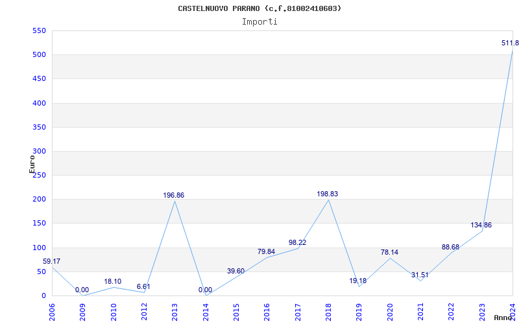This screenshot has width=519, height=324.
Task: Click the 350 y-axis tick label
Action: point(39,127)
